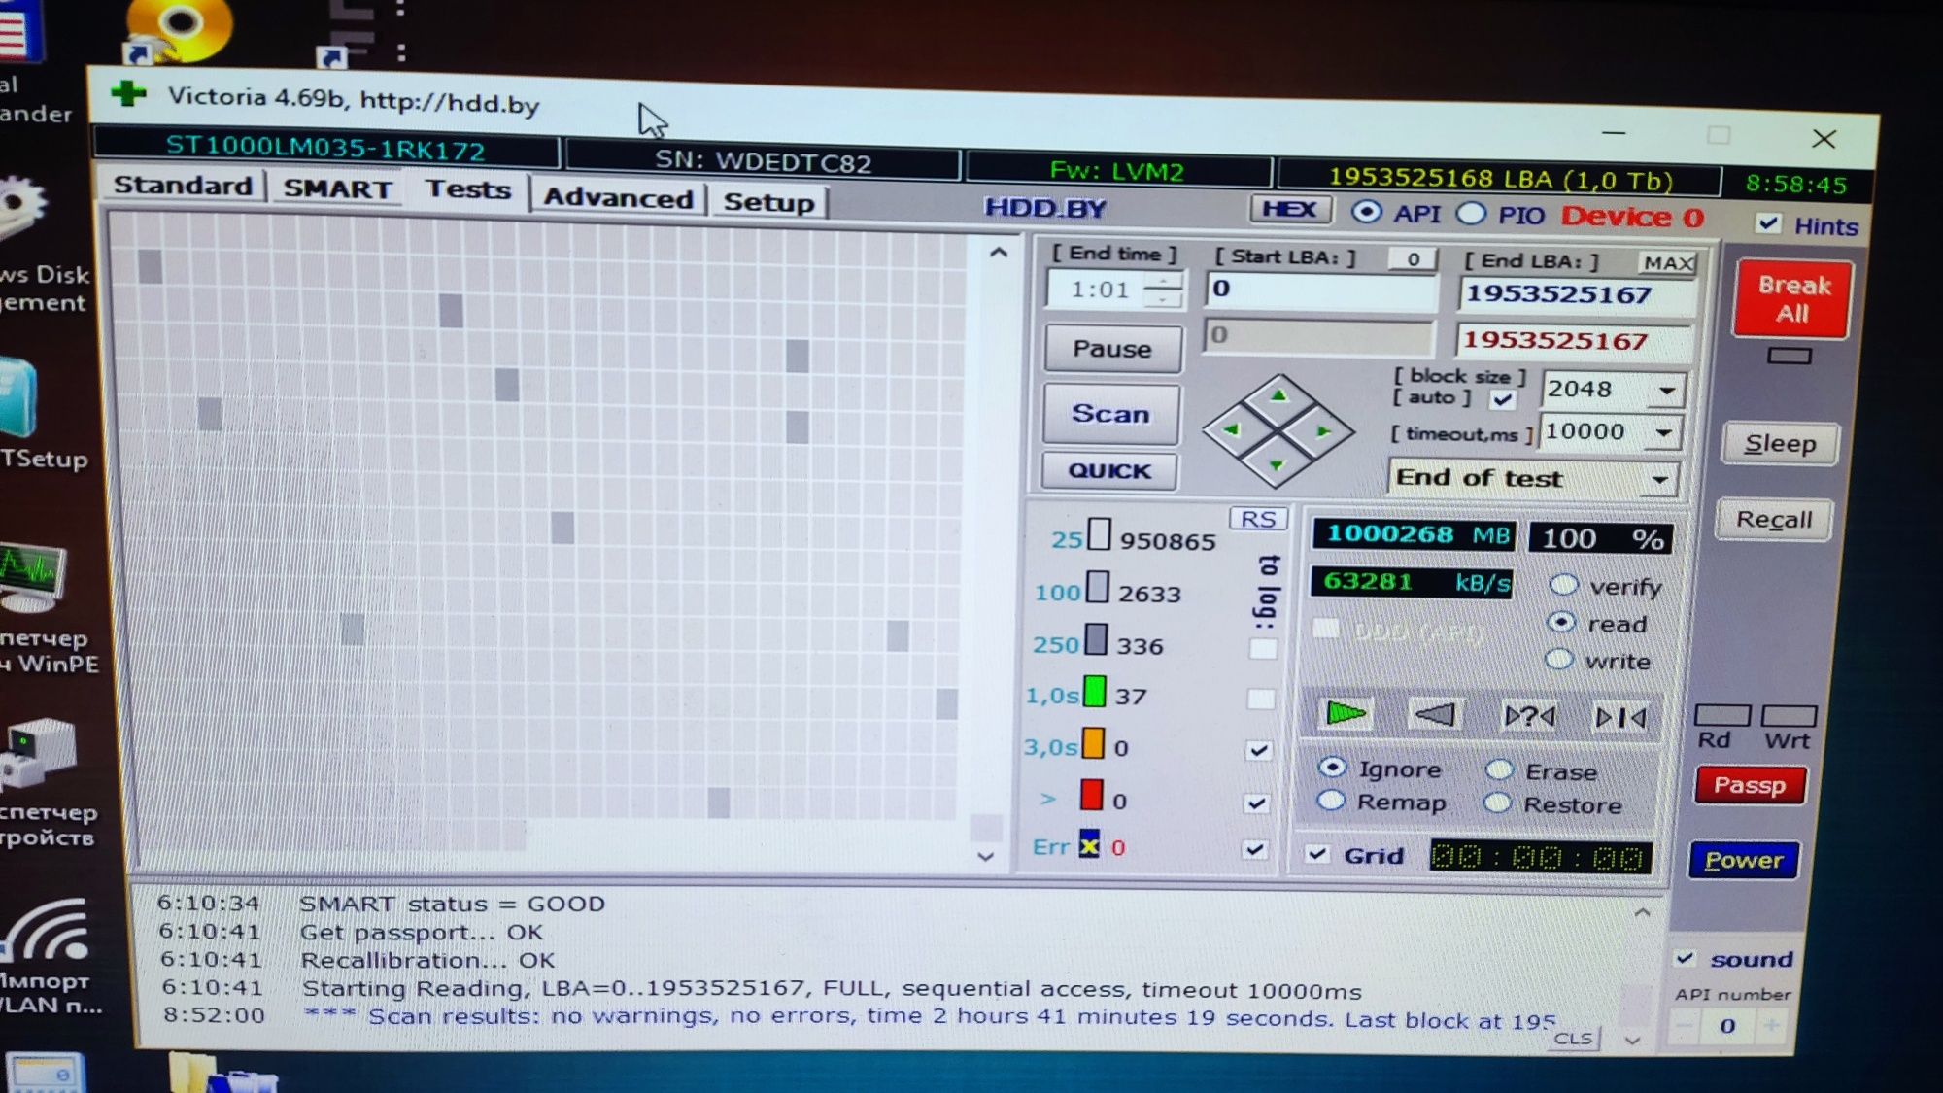Switch to the SMART tab
Viewport: 1943px width, 1093px height.
(x=337, y=188)
